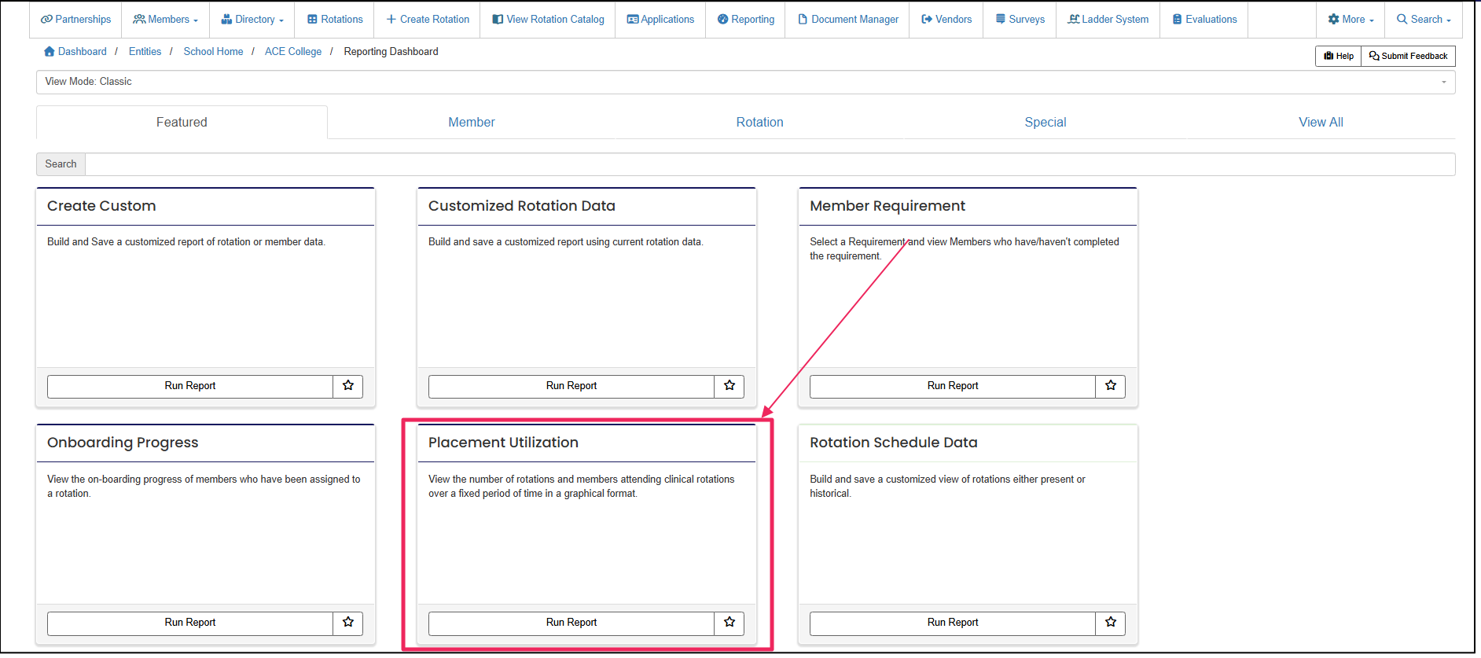Run the Rotation Schedule Data report
1481x658 pixels.
point(953,623)
